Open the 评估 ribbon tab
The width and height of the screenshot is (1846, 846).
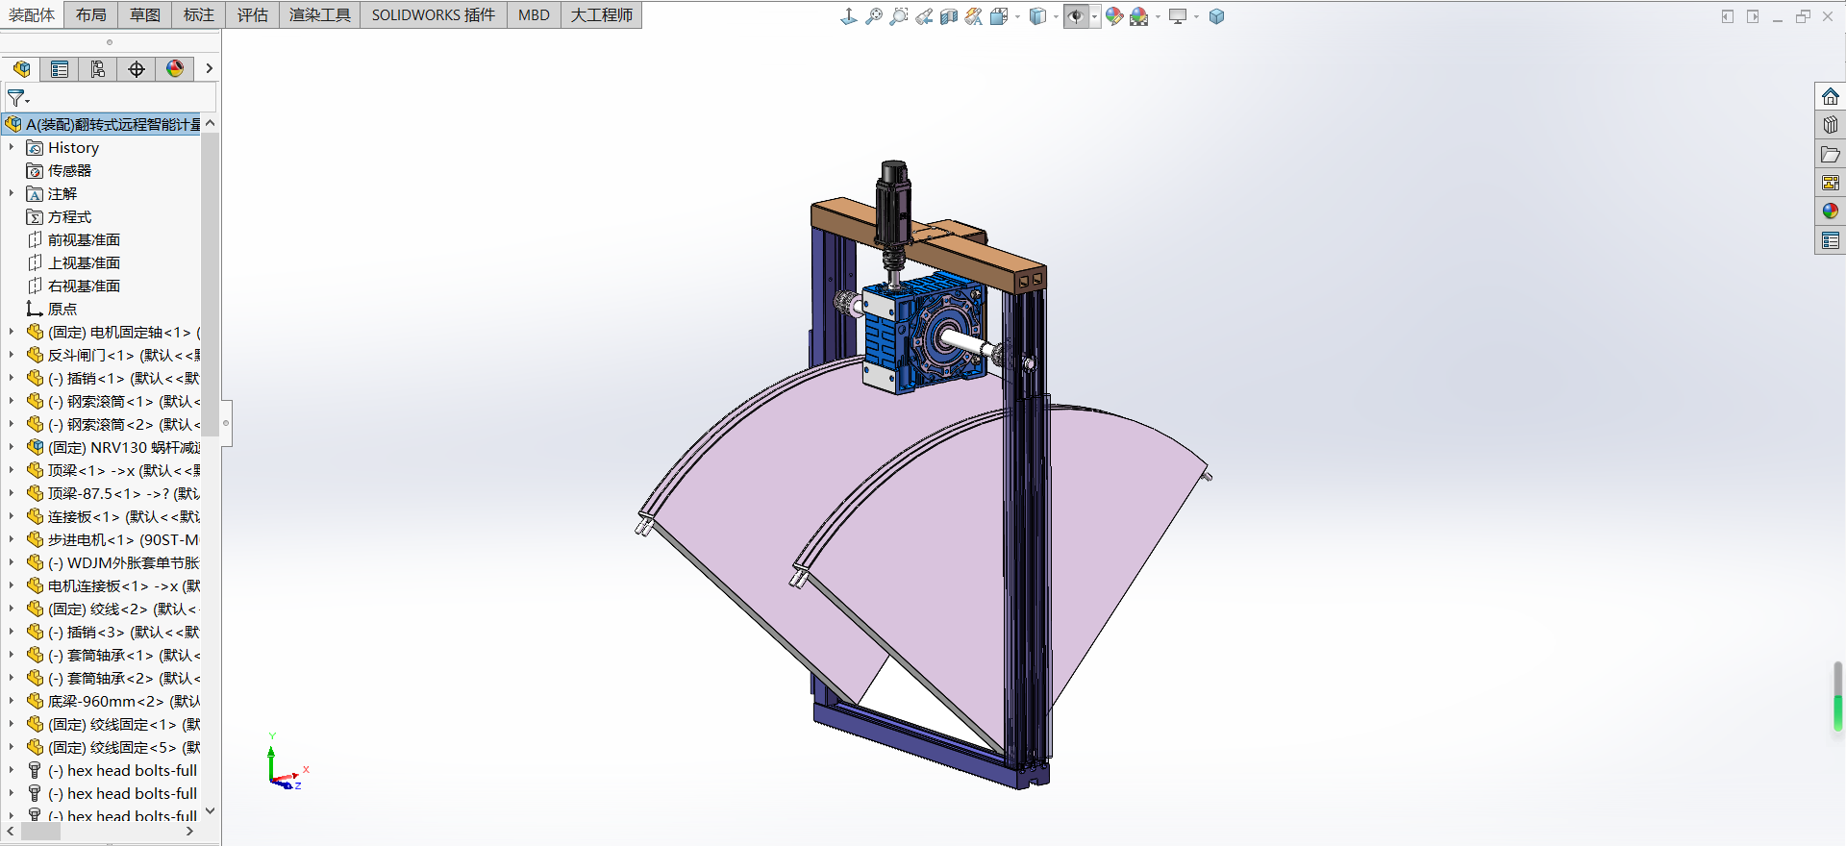point(253,14)
